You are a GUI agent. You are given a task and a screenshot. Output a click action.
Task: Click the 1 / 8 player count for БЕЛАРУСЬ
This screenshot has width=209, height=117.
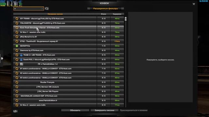point(104,46)
